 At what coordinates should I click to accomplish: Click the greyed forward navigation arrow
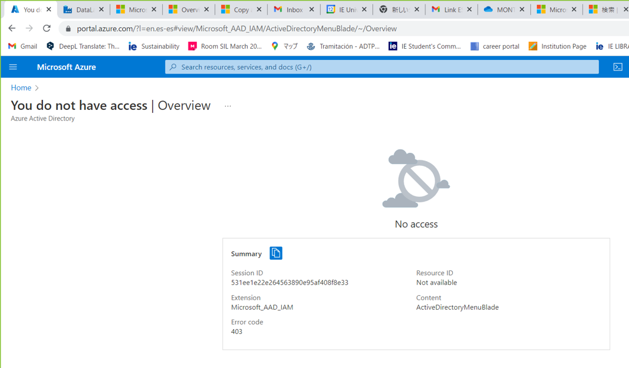click(29, 28)
